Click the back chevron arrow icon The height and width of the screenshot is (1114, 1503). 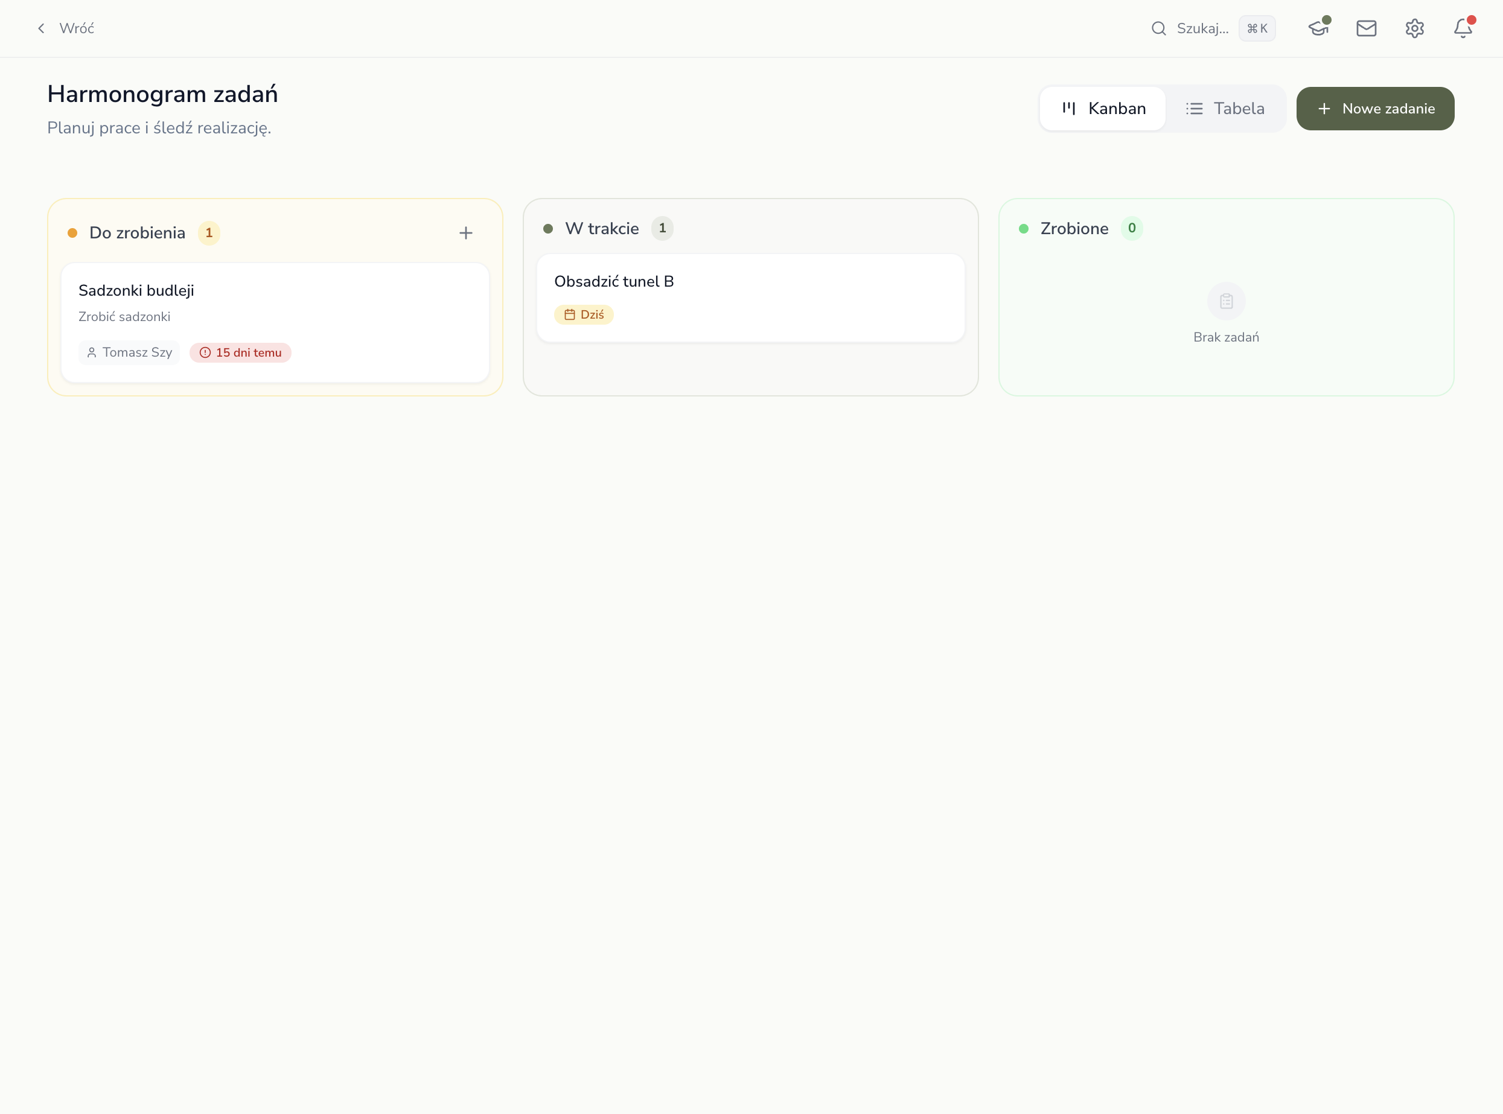(x=41, y=28)
